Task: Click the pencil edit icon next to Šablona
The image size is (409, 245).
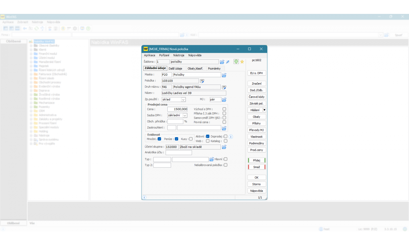Action: pyautogui.click(x=228, y=62)
